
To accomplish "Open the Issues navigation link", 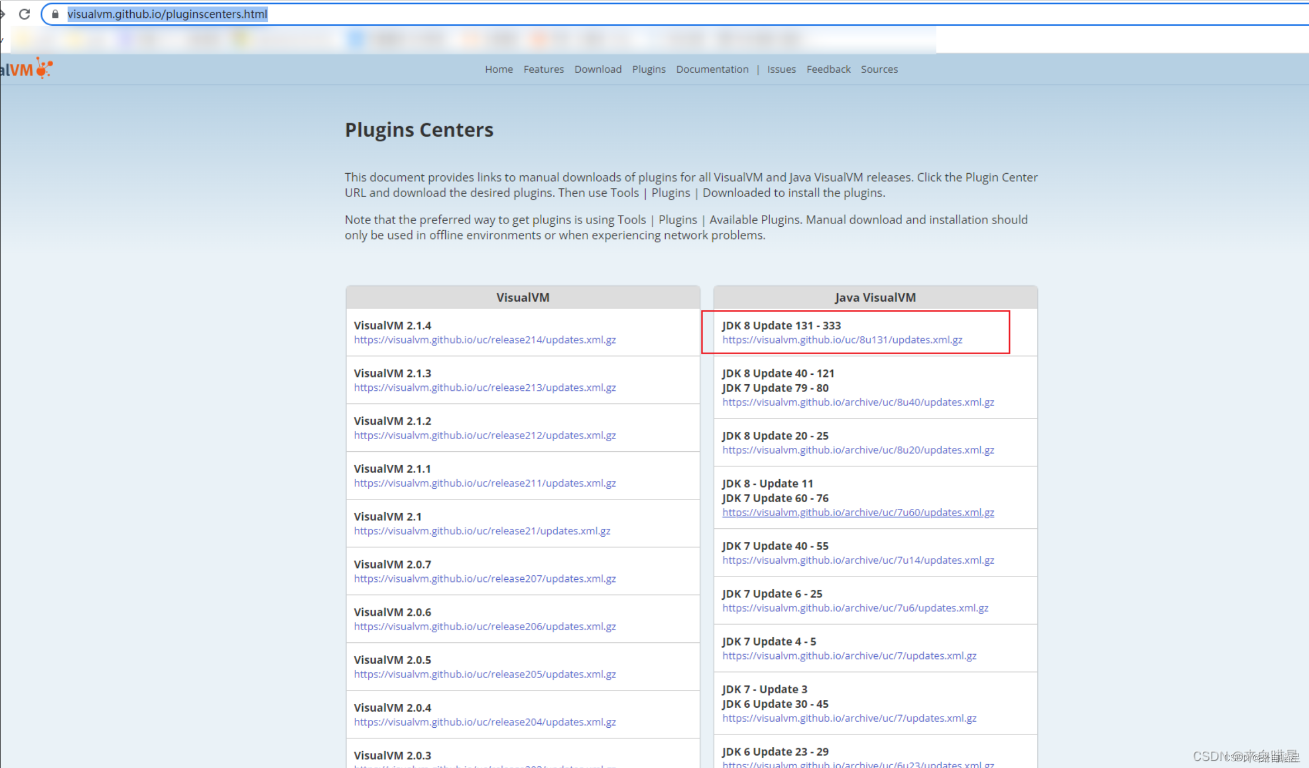I will pos(781,69).
